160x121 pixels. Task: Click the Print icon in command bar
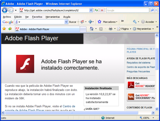click(110, 29)
